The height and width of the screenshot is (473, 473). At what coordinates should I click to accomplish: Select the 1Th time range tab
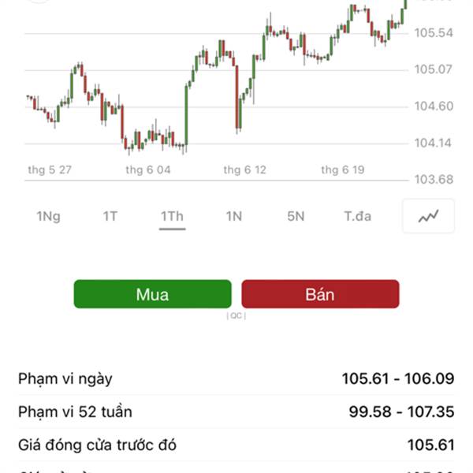point(172,216)
